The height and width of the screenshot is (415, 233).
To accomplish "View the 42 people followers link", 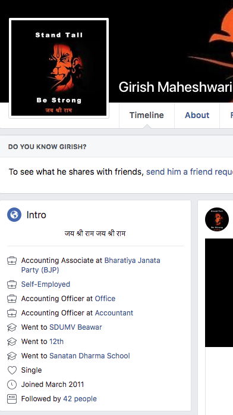I will pos(80,398).
